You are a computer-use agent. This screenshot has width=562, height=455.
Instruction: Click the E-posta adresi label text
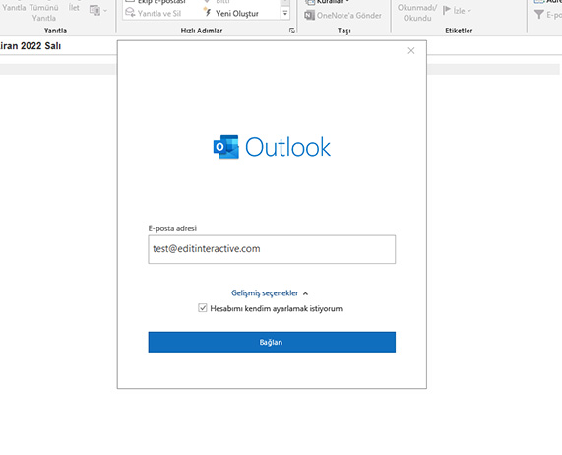[172, 228]
